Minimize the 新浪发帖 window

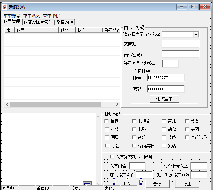[x=181, y=7]
